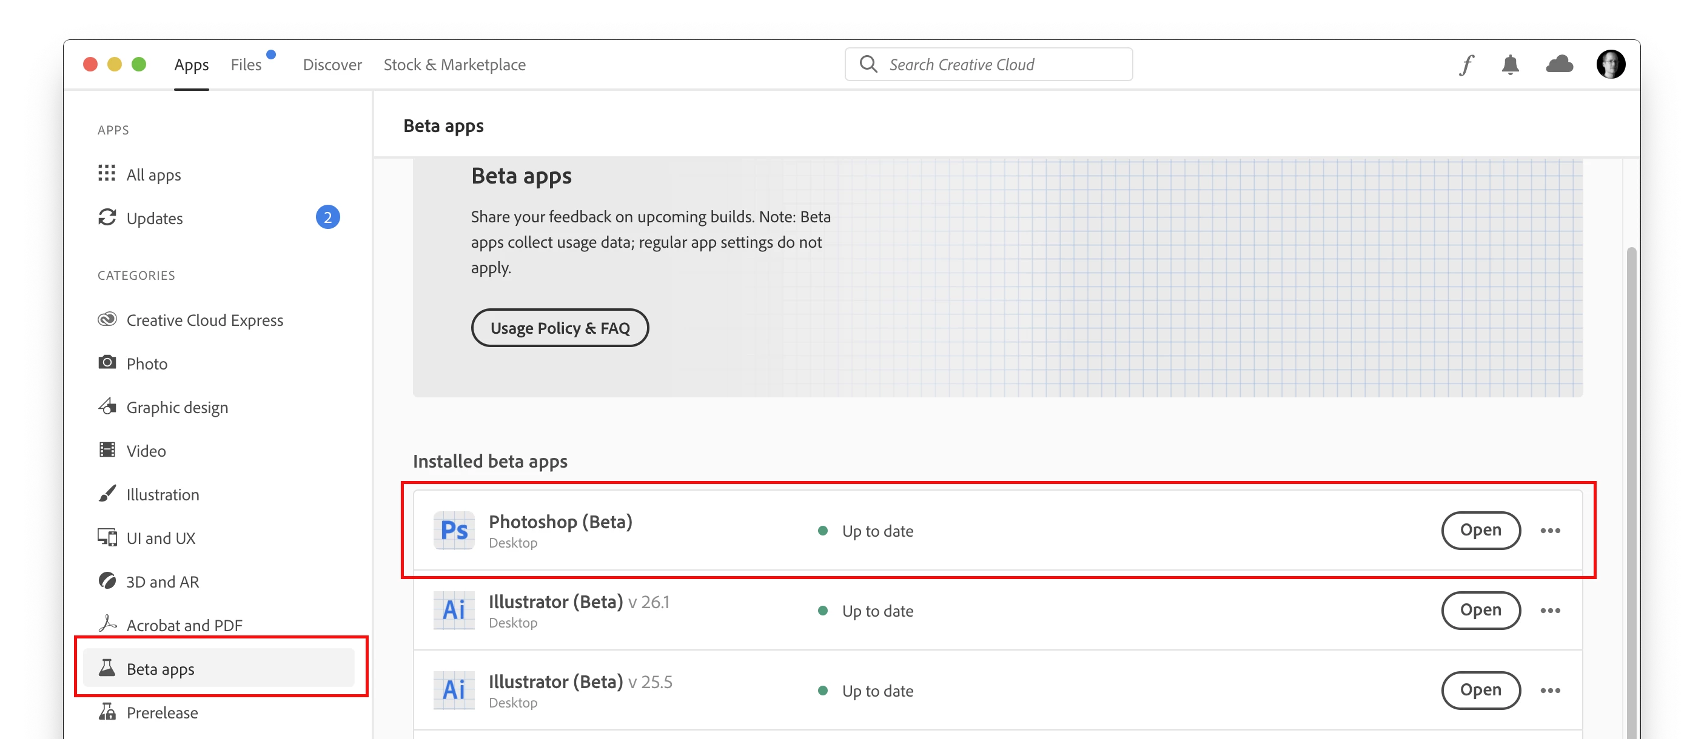Open the Photo category

(146, 363)
